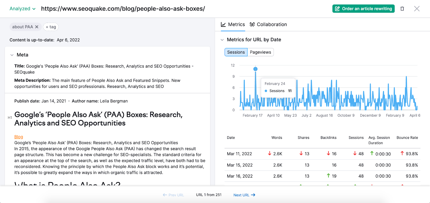Remove the 'about PAA' tag
Image resolution: width=430 pixels, height=203 pixels.
point(37,27)
